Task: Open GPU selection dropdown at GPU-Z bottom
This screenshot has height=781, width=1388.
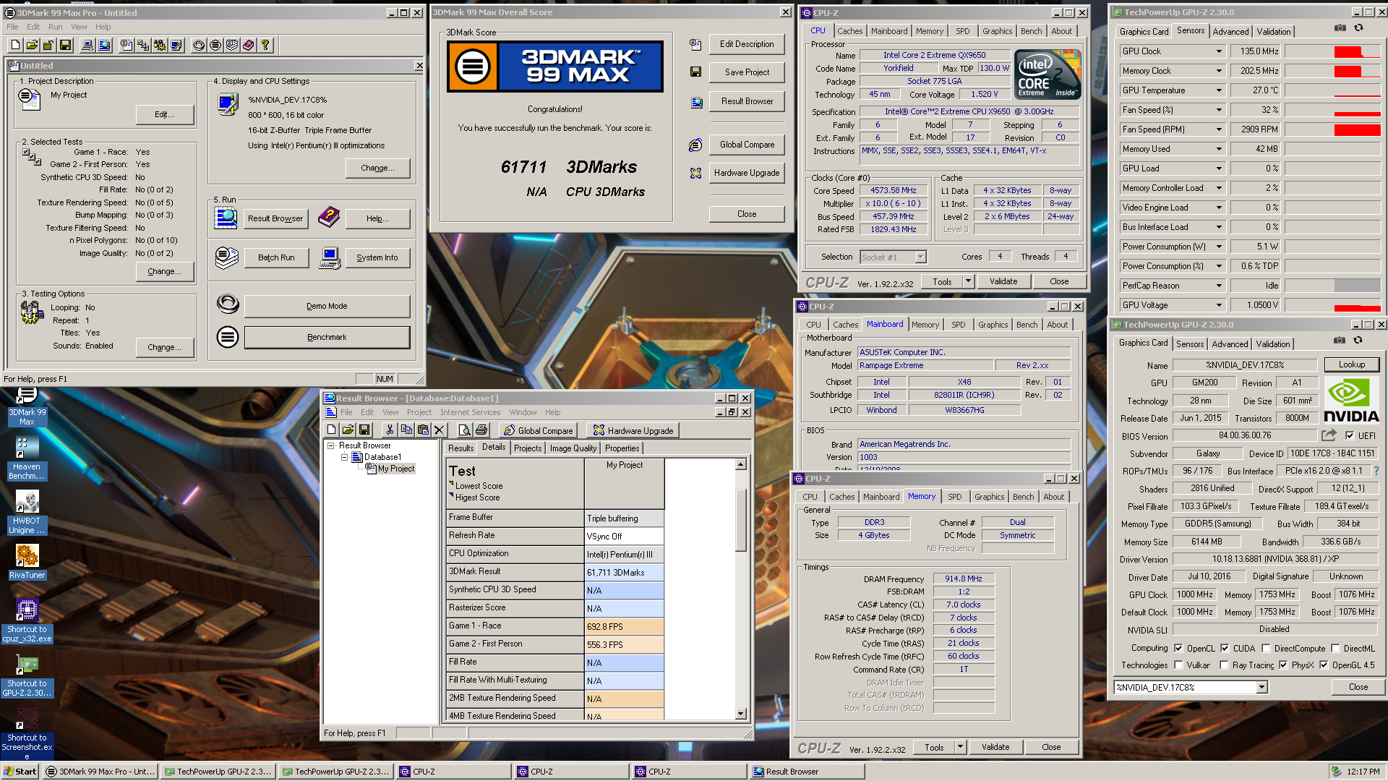Action: coord(1261,688)
